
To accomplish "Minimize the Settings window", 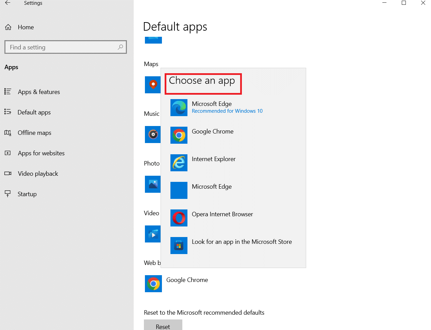I will [x=384, y=3].
